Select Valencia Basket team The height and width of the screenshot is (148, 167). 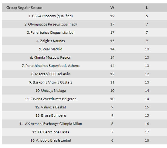[53, 107]
